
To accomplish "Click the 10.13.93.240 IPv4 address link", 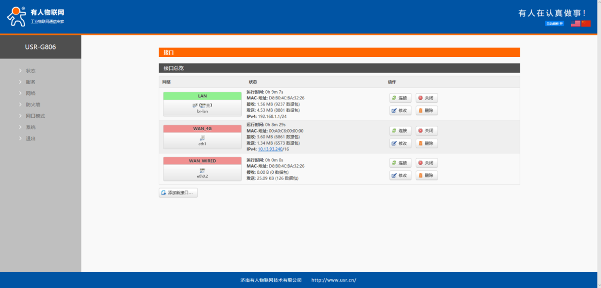I will click(270, 149).
